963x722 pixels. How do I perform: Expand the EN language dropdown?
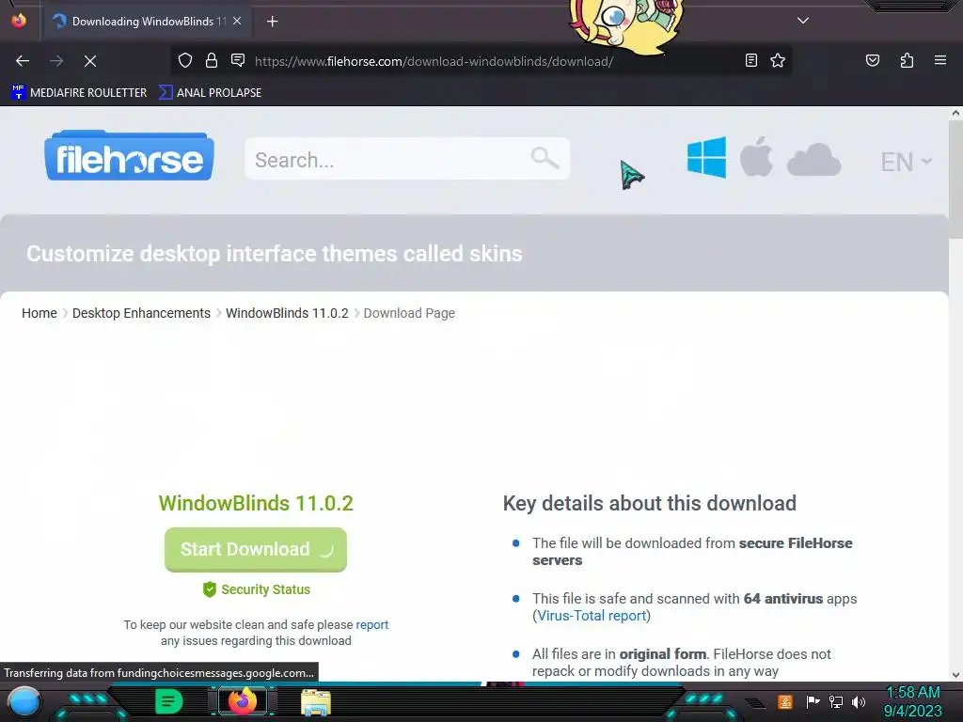907,162
